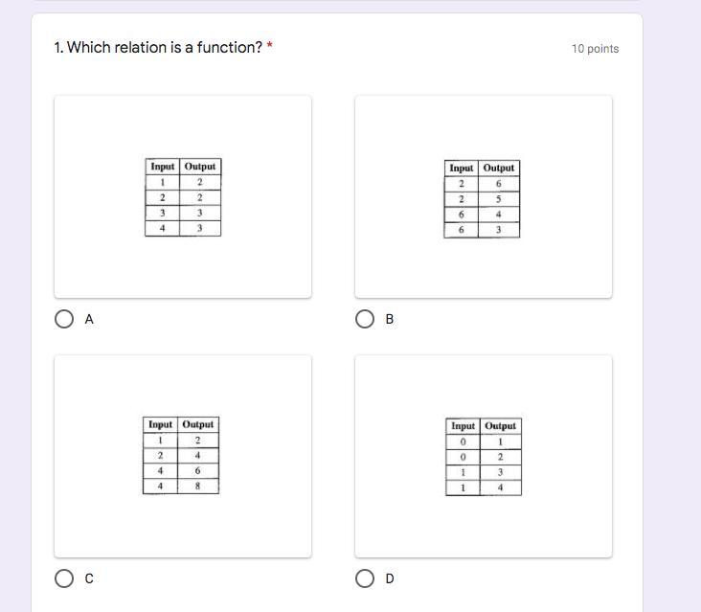Click the Input header in option A table
The width and height of the screenshot is (701, 612).
coord(163,167)
